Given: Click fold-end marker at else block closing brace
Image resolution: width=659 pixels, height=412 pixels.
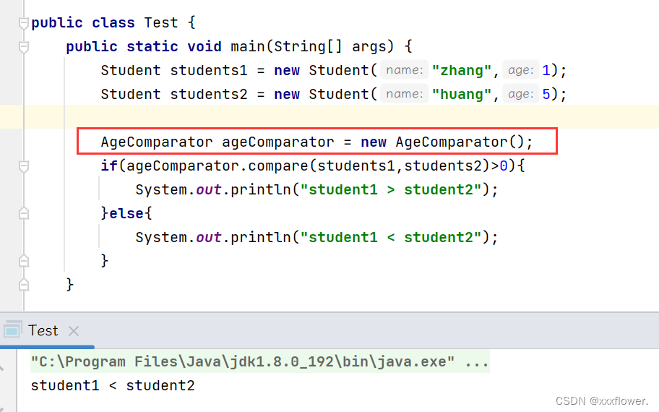Looking at the screenshot, I should tap(24, 260).
